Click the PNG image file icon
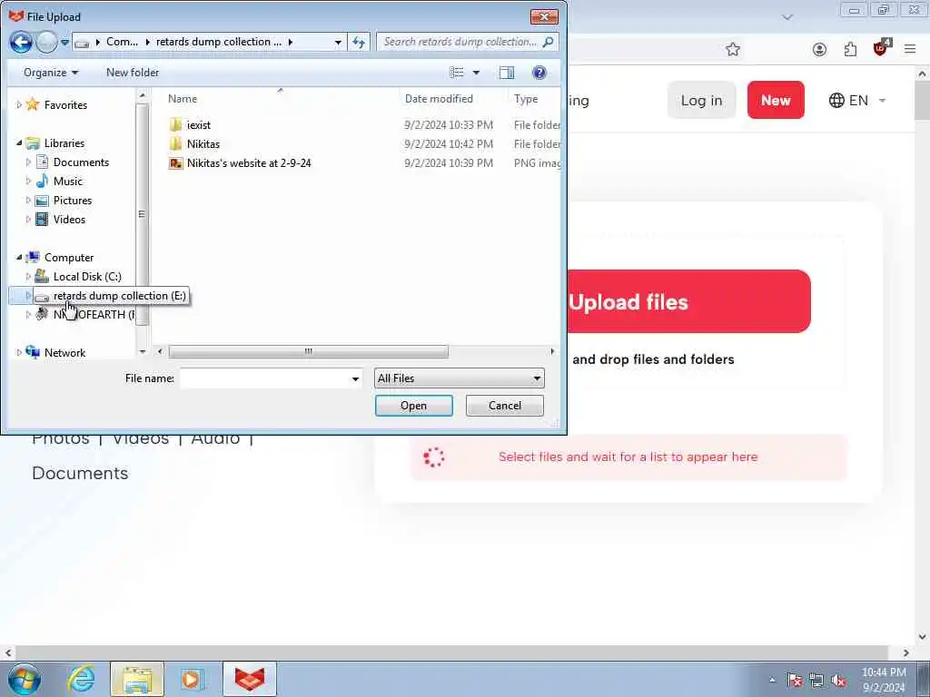Image resolution: width=930 pixels, height=697 pixels. (x=175, y=163)
